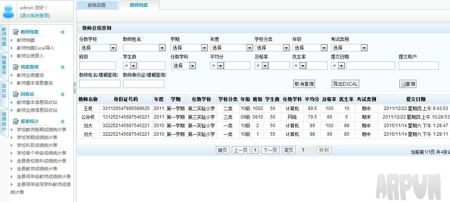Open the 任教学校 dropdown

click(113, 48)
